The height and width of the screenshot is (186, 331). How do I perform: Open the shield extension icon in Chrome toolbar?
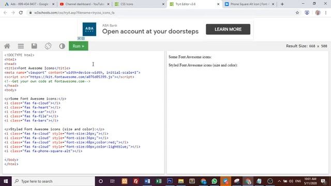click(x=307, y=12)
